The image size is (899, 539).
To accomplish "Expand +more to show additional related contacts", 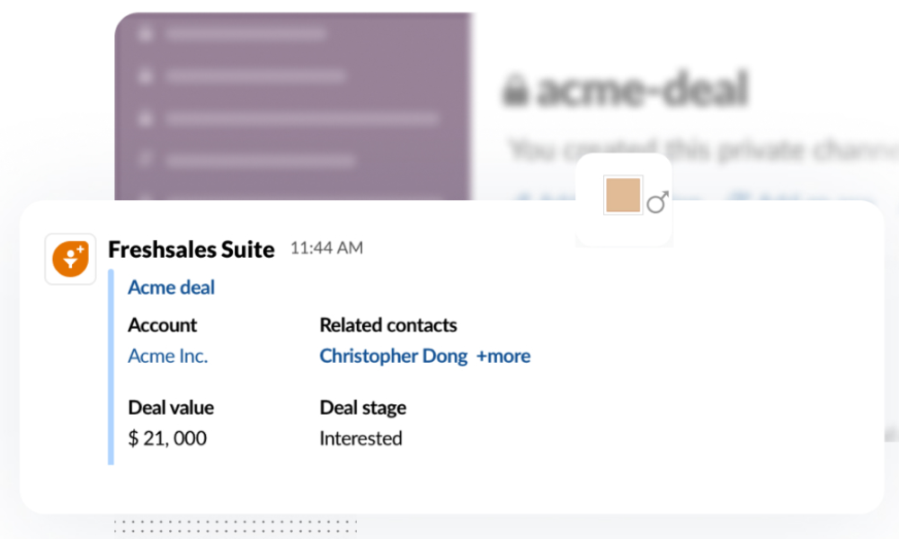I will pos(503,356).
